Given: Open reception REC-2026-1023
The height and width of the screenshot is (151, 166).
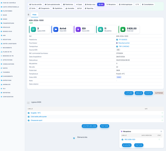Looking at the screenshot, I should point(130,139).
